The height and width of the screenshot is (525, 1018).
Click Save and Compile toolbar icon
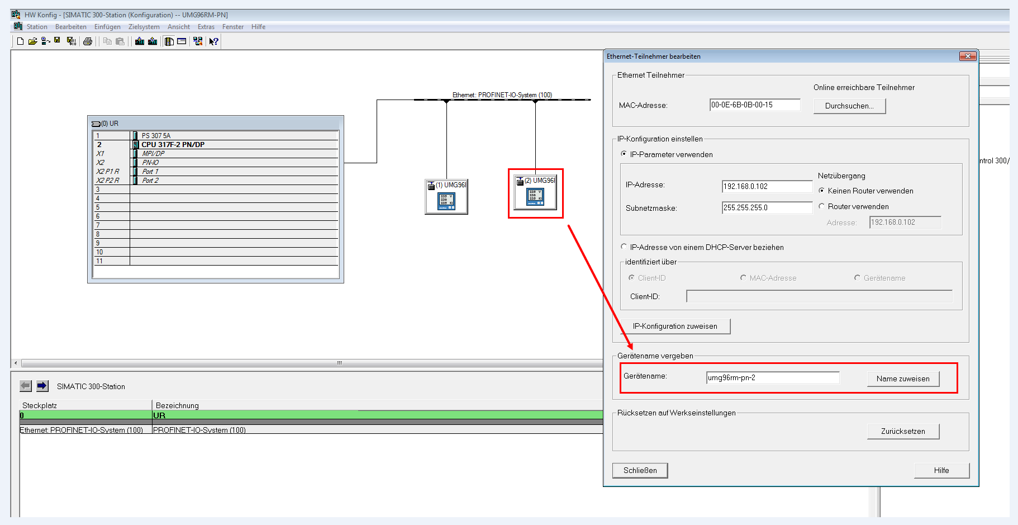point(71,41)
